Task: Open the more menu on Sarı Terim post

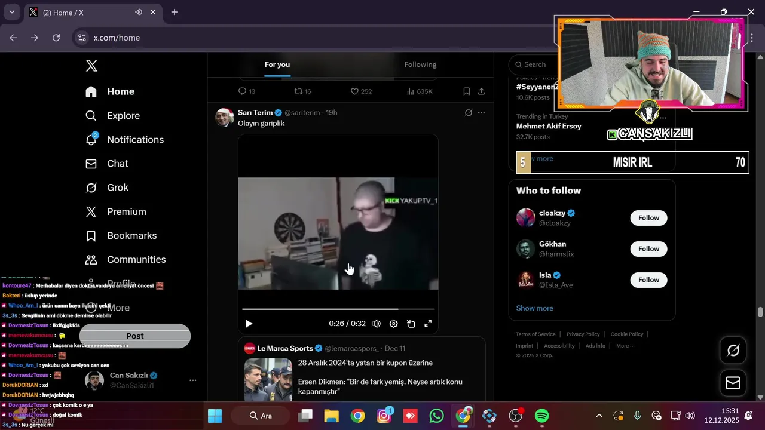Action: point(481,112)
